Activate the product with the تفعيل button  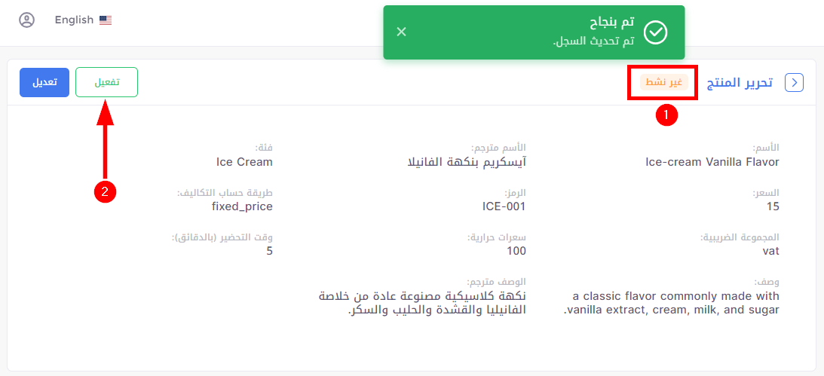click(x=107, y=82)
